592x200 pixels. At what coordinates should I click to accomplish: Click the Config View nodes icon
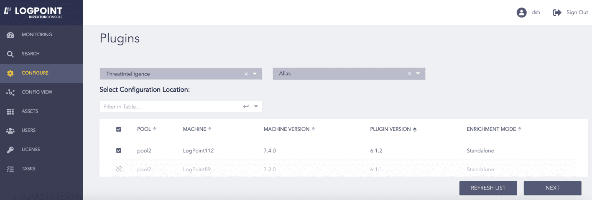[x=10, y=92]
